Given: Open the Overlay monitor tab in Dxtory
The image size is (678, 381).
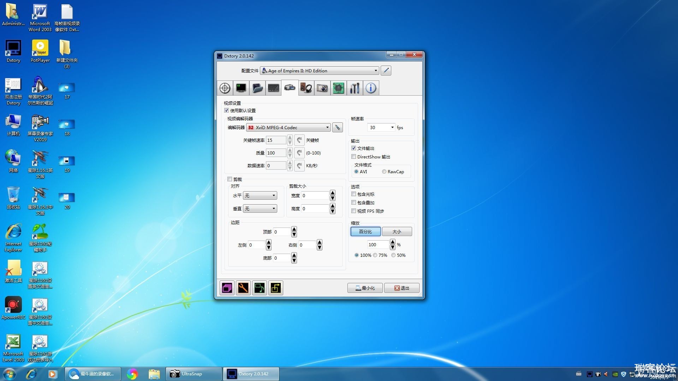Looking at the screenshot, I should [241, 88].
